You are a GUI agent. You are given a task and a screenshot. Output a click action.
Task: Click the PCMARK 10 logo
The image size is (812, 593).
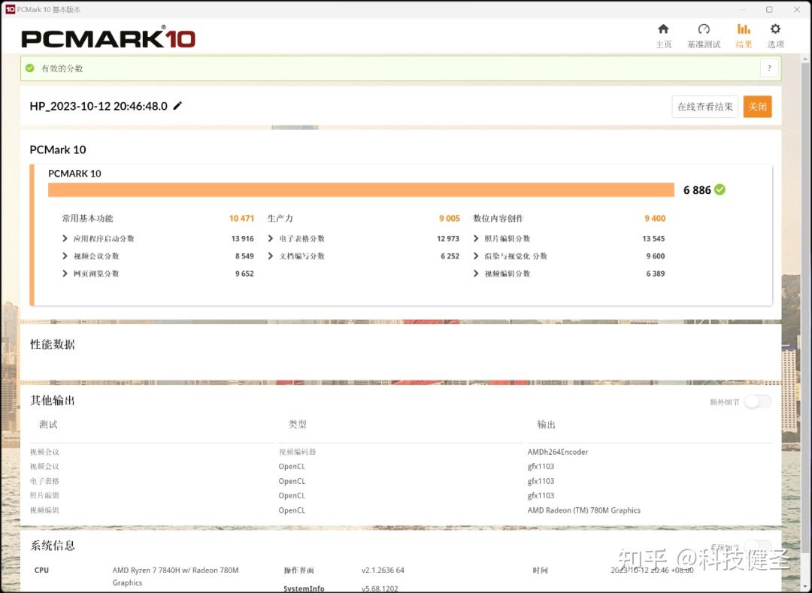click(108, 38)
